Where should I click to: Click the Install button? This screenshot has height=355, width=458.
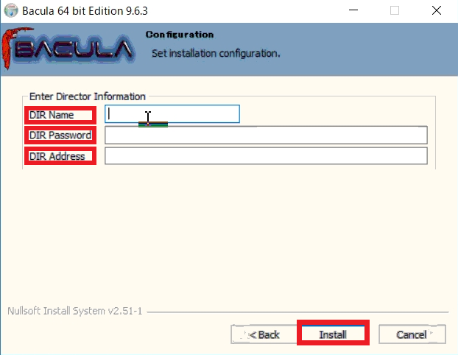pos(333,334)
